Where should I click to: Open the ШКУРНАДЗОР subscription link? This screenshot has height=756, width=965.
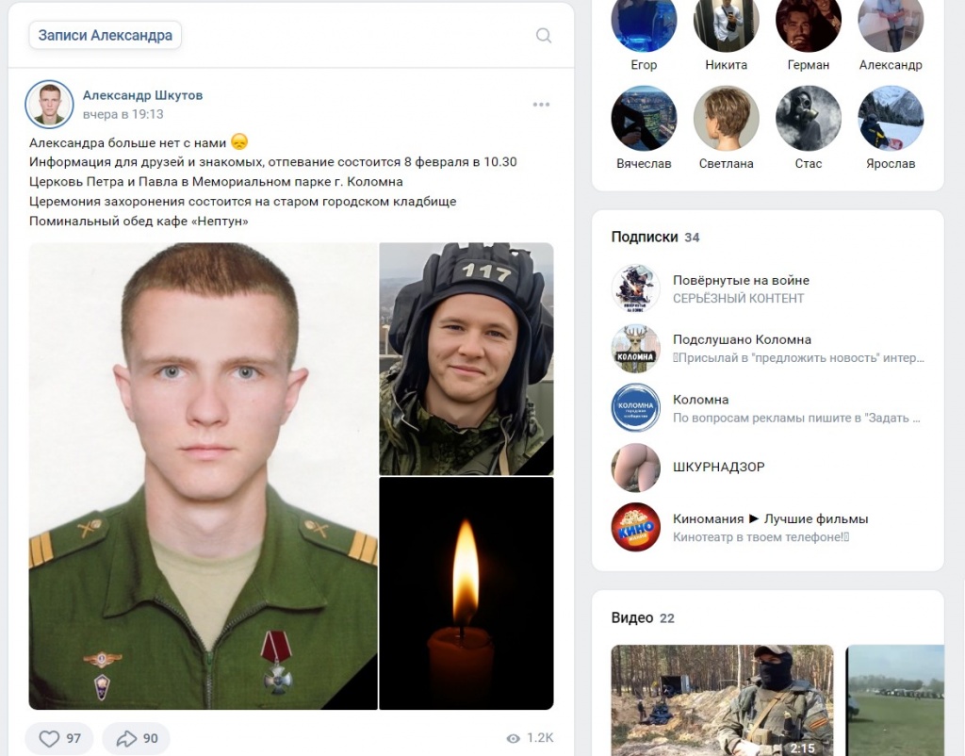coord(719,467)
